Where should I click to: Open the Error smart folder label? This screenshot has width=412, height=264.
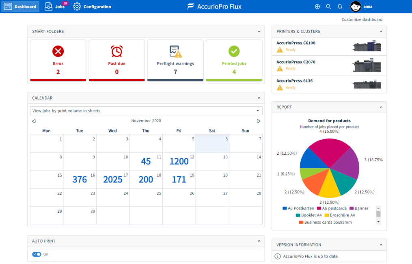pos(58,64)
